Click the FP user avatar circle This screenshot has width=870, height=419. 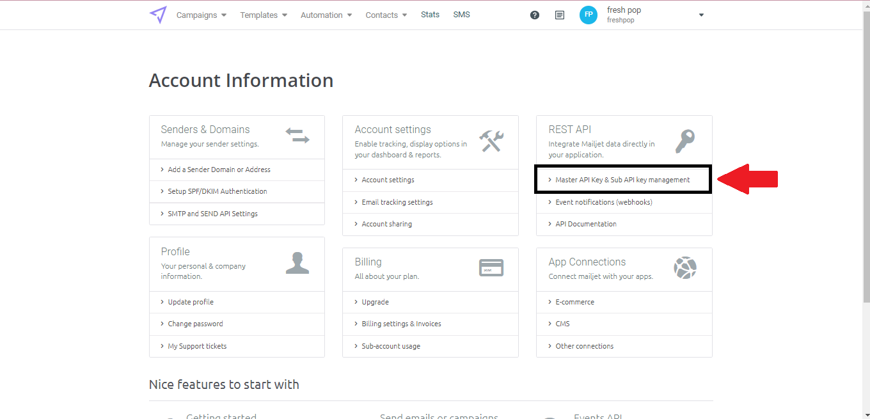[589, 15]
